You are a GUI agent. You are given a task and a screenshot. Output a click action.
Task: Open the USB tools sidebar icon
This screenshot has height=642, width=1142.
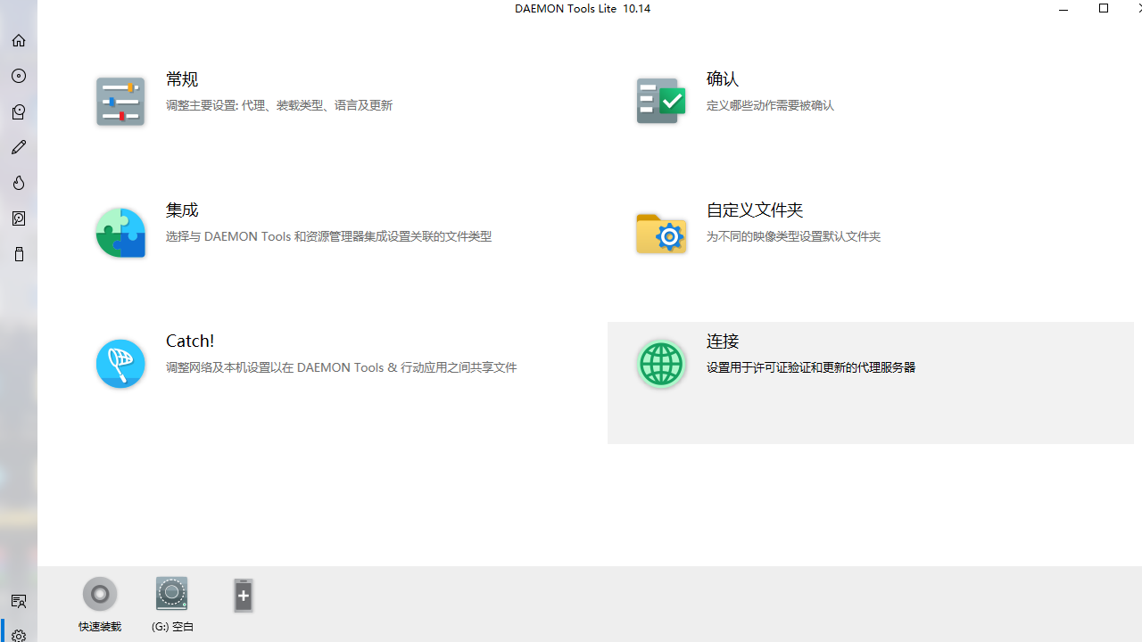coord(18,254)
